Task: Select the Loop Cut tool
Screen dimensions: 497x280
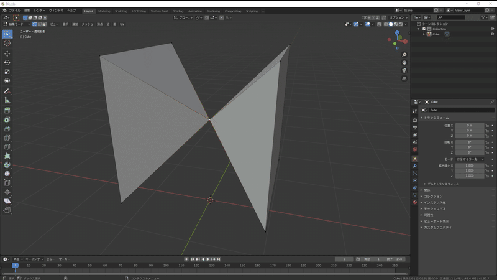Action: [7, 138]
